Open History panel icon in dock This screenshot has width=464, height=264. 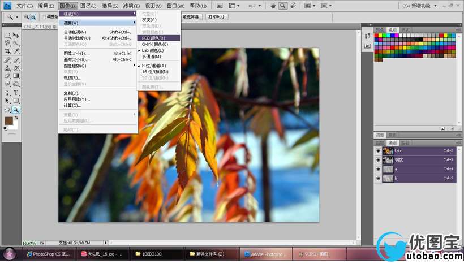pos(367,36)
